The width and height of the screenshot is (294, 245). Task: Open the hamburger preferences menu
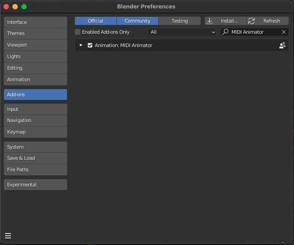[x=8, y=236]
